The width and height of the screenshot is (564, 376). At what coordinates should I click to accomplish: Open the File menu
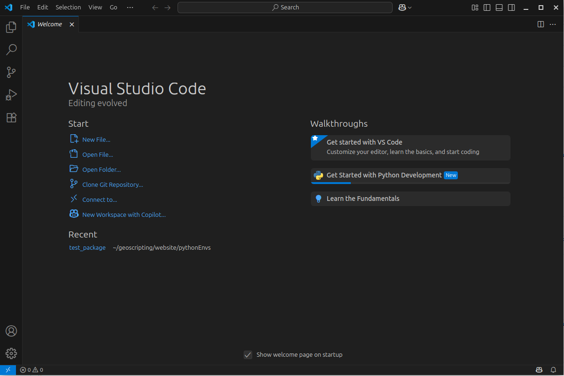25,8
